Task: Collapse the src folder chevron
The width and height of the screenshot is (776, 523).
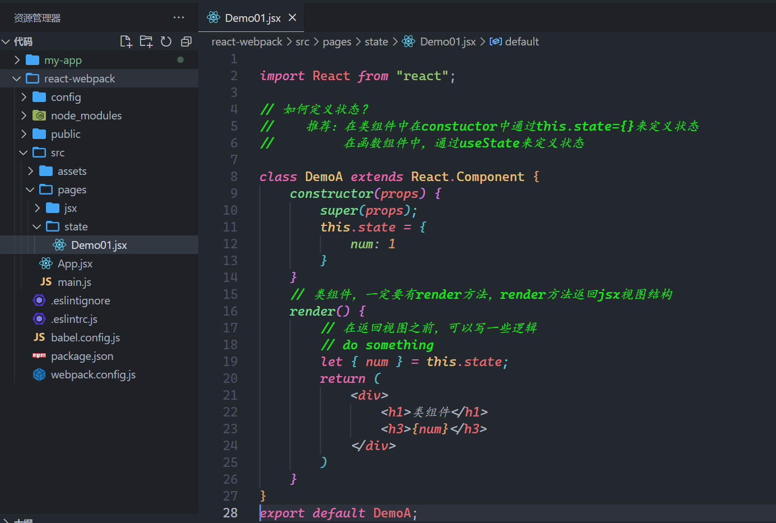Action: (x=24, y=152)
